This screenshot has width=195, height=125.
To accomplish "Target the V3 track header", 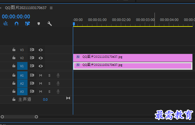I will (x=22, y=50).
